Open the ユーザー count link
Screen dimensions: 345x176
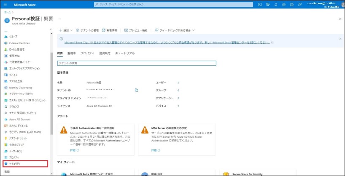(178, 83)
